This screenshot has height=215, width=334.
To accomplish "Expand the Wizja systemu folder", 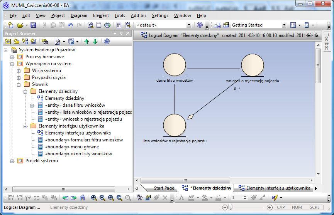I will click(19, 71).
